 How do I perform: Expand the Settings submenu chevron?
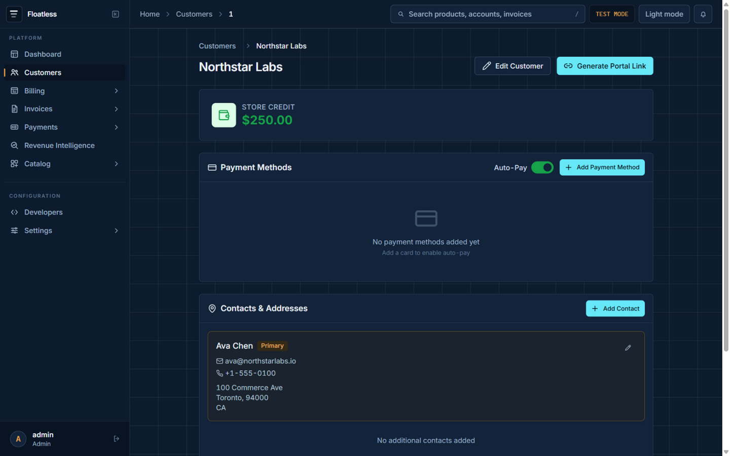[x=116, y=231]
